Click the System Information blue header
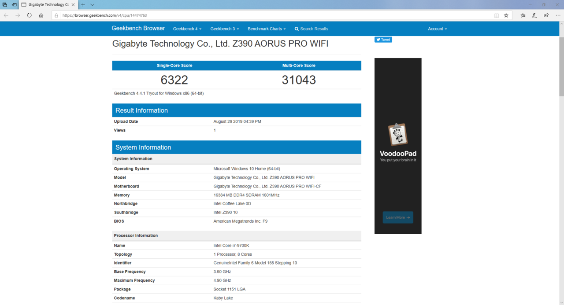The height and width of the screenshot is (305, 564). point(237,147)
